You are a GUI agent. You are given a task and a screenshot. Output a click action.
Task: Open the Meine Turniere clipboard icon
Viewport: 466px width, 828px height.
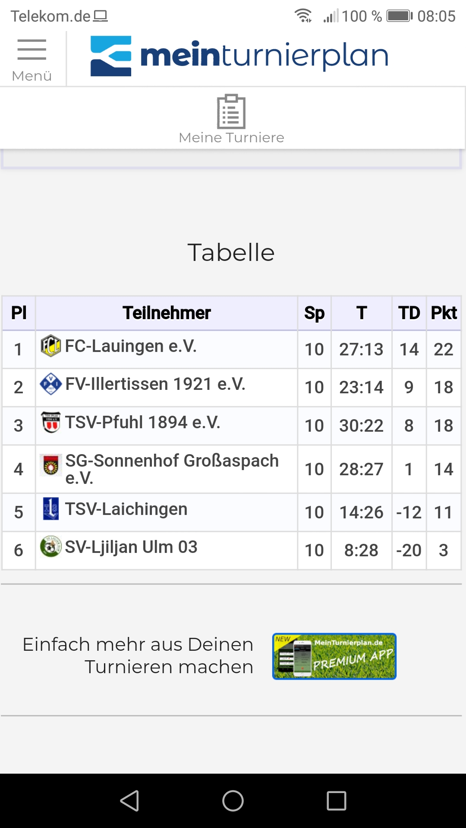tap(231, 111)
